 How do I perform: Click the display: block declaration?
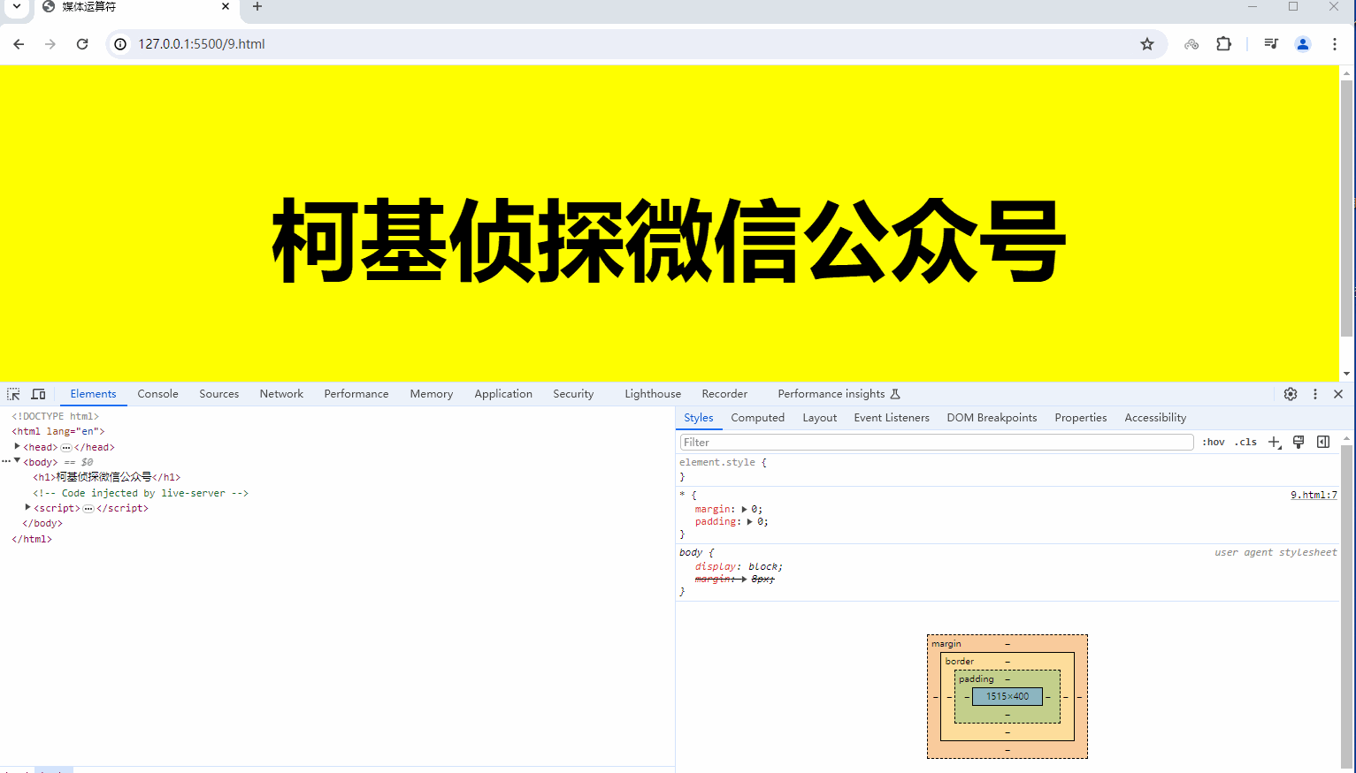[739, 566]
